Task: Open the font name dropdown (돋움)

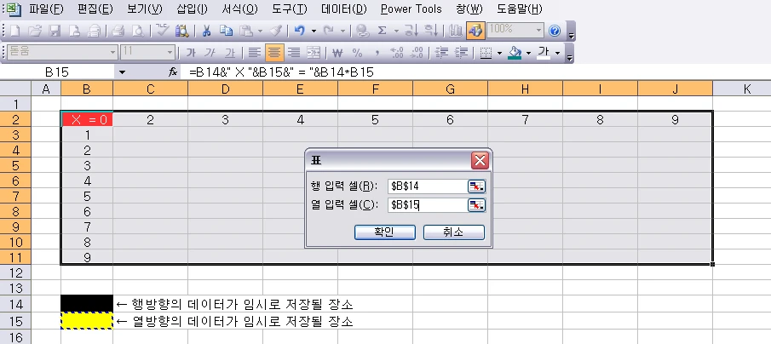Action: coord(113,52)
